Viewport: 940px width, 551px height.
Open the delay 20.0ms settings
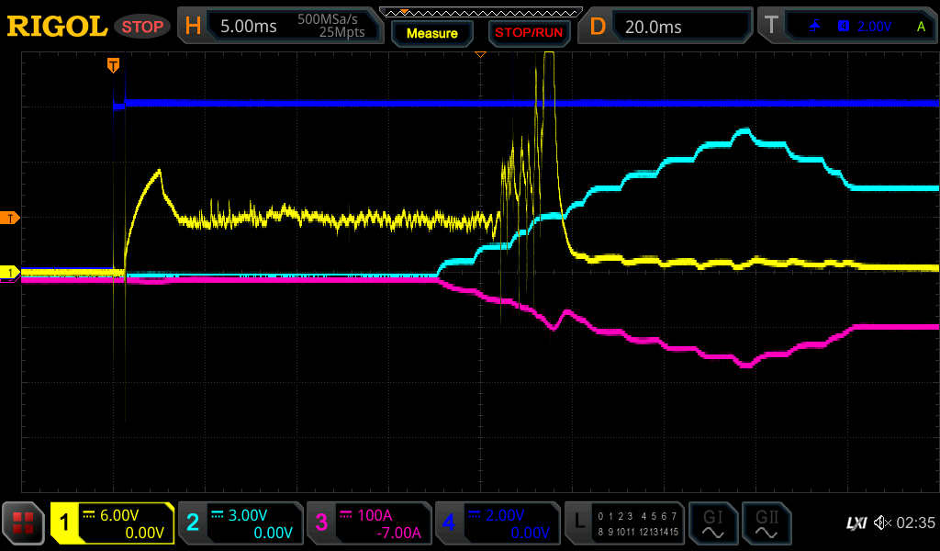[x=667, y=27]
